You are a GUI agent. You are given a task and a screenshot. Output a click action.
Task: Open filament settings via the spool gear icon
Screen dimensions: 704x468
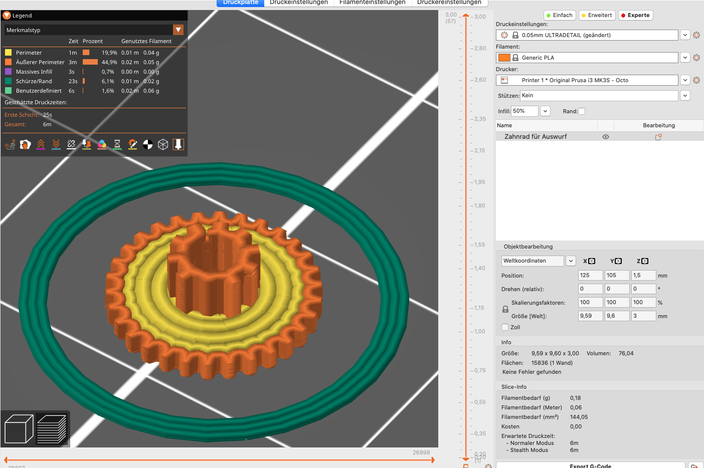click(696, 57)
